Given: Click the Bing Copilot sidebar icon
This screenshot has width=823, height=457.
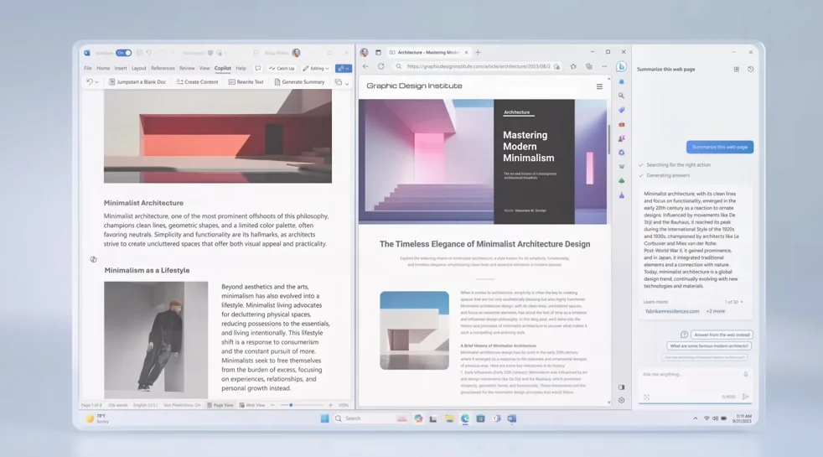Looking at the screenshot, I should (621, 66).
